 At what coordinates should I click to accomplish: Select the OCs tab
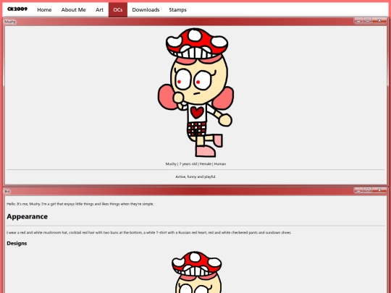click(118, 9)
